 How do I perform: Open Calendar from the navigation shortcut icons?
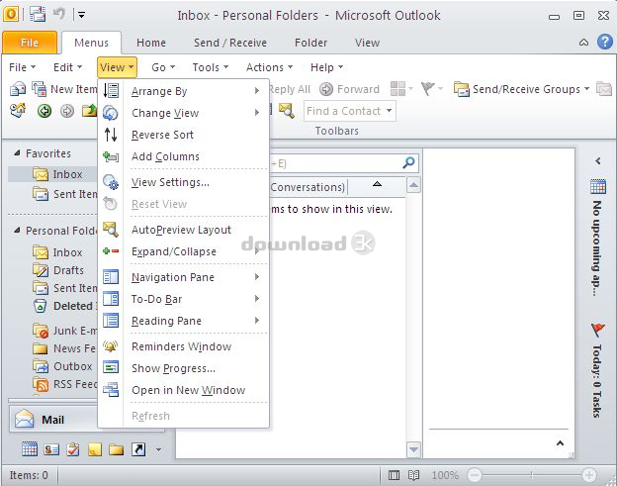tap(30, 449)
